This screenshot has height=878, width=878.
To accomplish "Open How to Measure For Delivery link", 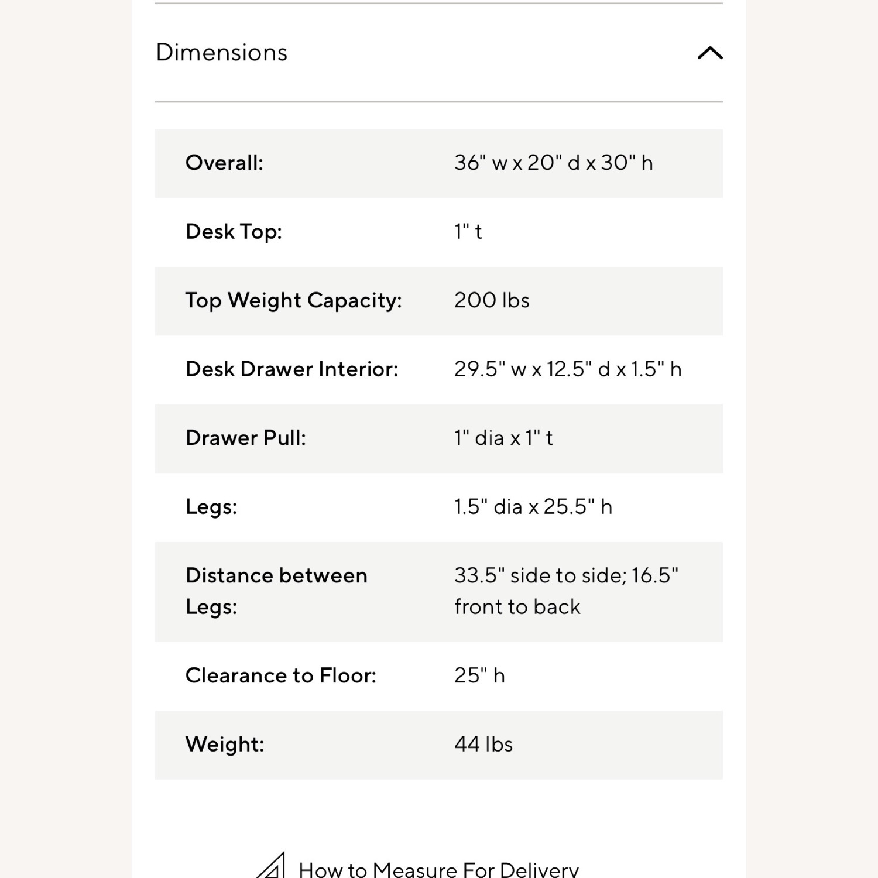I will coord(438,869).
